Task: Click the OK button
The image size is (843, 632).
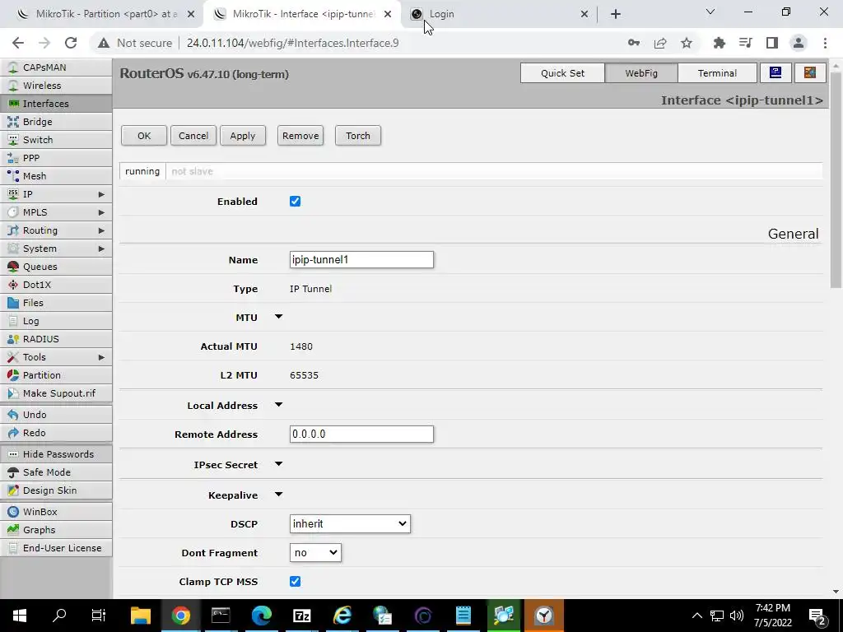Action: click(x=144, y=136)
